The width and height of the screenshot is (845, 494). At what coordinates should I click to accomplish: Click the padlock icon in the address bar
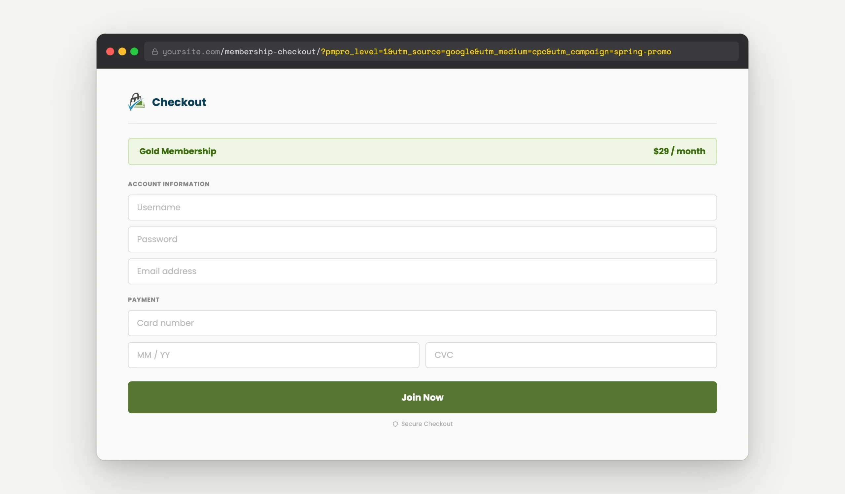tap(155, 51)
